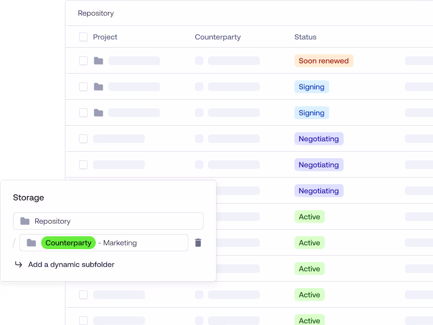This screenshot has width=433, height=325.
Task: Check the checkbox on the first Negotiating row
Action: click(83, 139)
